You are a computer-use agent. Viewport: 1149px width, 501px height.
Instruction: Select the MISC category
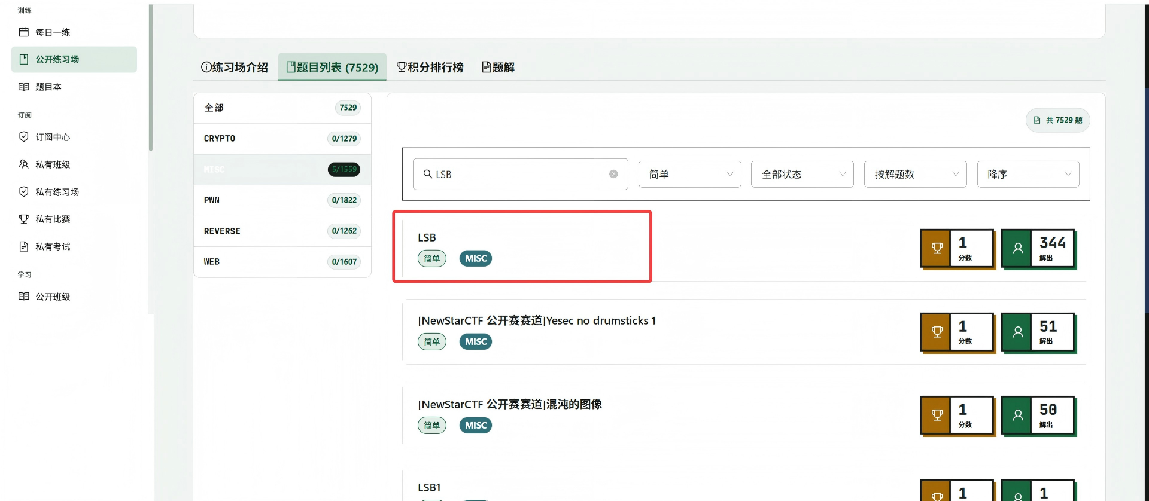tap(282, 170)
